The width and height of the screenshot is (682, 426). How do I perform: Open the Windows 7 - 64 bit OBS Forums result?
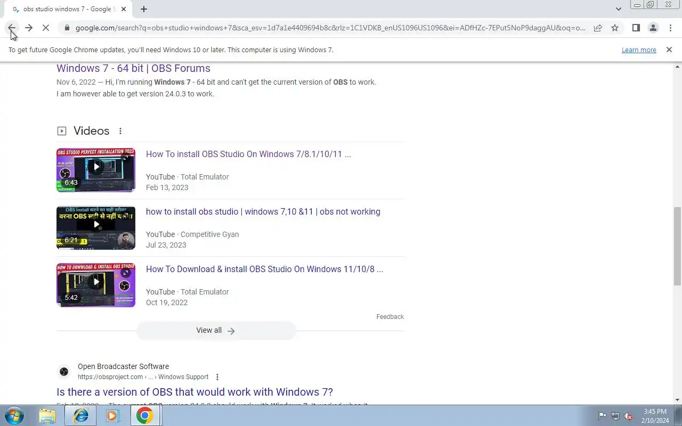pos(133,68)
